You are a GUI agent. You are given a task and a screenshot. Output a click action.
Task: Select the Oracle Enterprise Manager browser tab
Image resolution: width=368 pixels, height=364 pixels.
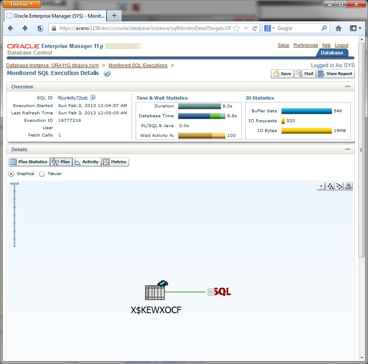(x=56, y=16)
